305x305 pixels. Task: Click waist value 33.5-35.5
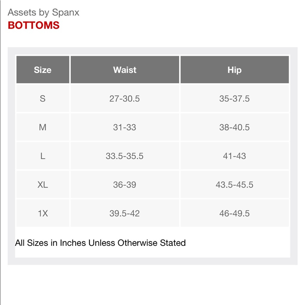point(125,156)
